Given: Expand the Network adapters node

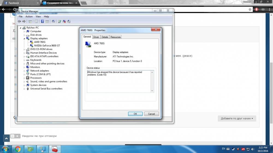Looking at the screenshot, I should (x=24, y=71).
